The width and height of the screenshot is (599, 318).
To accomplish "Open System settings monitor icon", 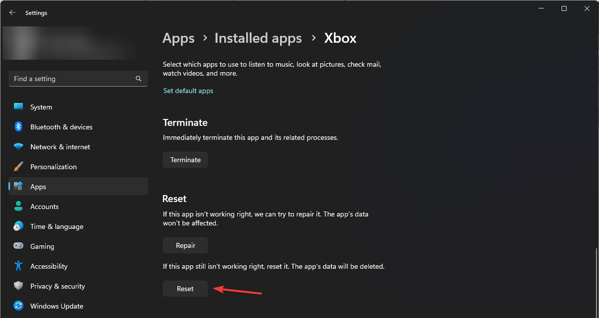I will point(18,107).
